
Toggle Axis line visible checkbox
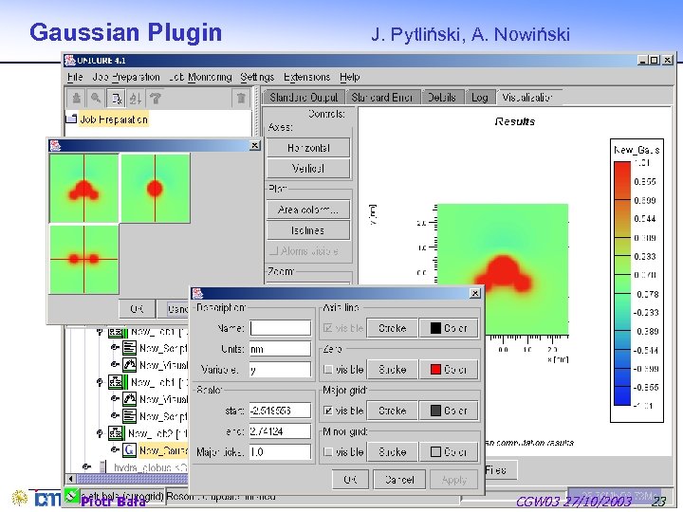pyautogui.click(x=328, y=328)
